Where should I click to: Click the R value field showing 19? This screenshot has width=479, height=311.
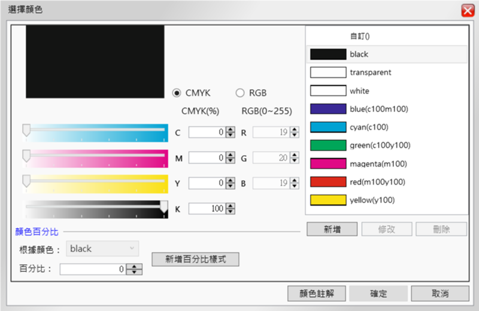click(271, 132)
